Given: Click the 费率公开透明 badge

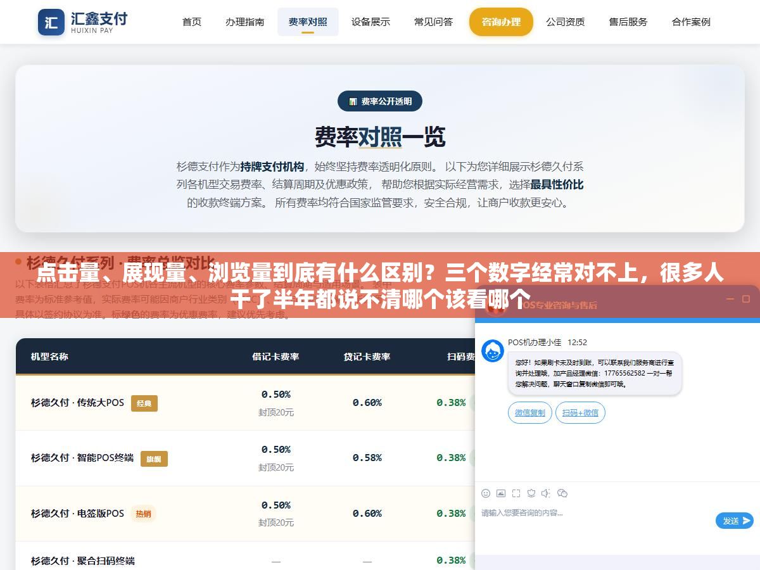Looking at the screenshot, I should pos(380,101).
